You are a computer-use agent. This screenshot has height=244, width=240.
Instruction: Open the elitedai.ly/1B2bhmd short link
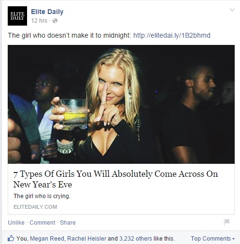tap(172, 35)
